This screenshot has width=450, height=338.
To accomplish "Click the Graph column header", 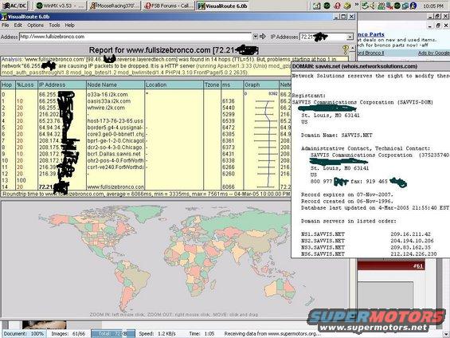I will point(261,84).
